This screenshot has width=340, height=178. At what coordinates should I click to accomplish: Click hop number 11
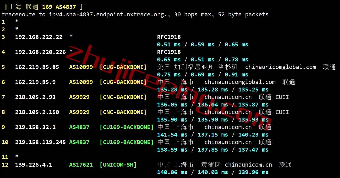tap(5, 157)
